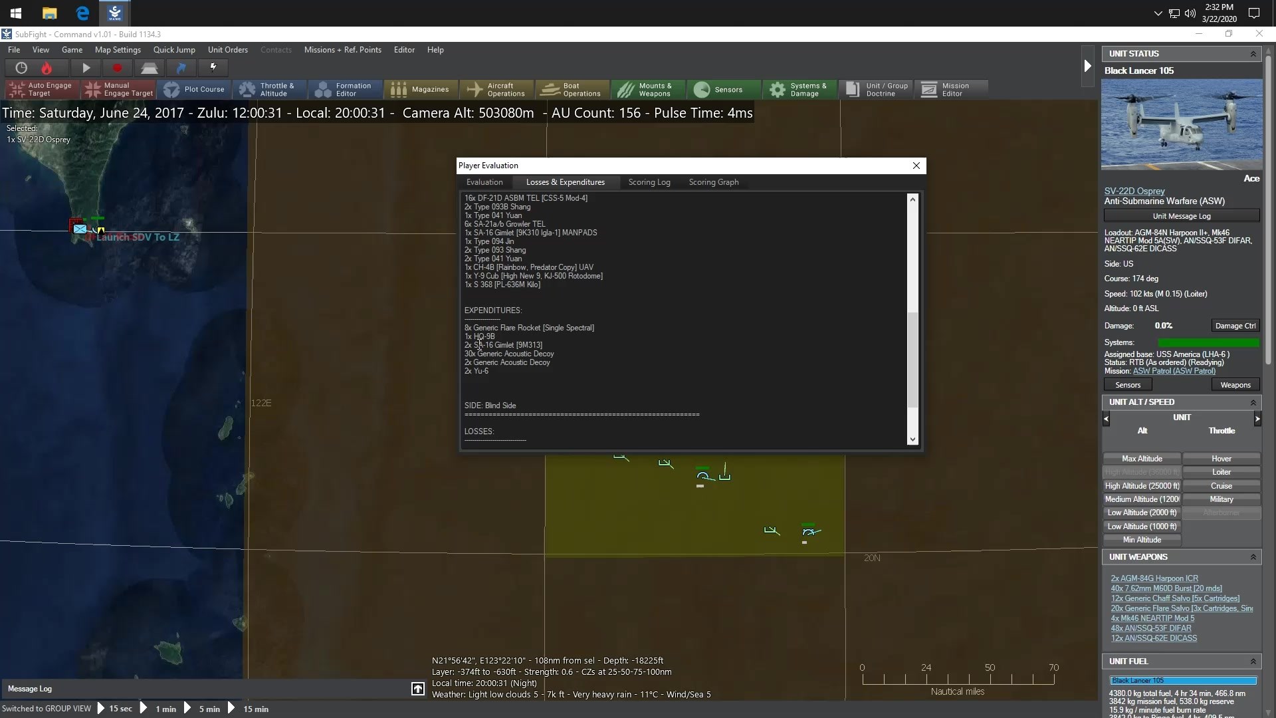The image size is (1276, 718).
Task: Start the simulation with the play button
Action: tap(86, 68)
